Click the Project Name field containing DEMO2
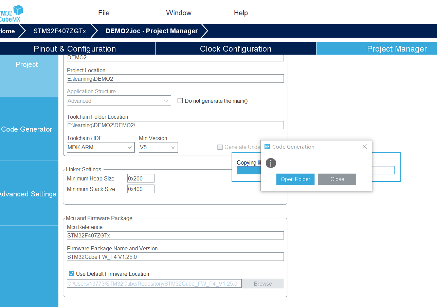The image size is (437, 307). point(175,58)
